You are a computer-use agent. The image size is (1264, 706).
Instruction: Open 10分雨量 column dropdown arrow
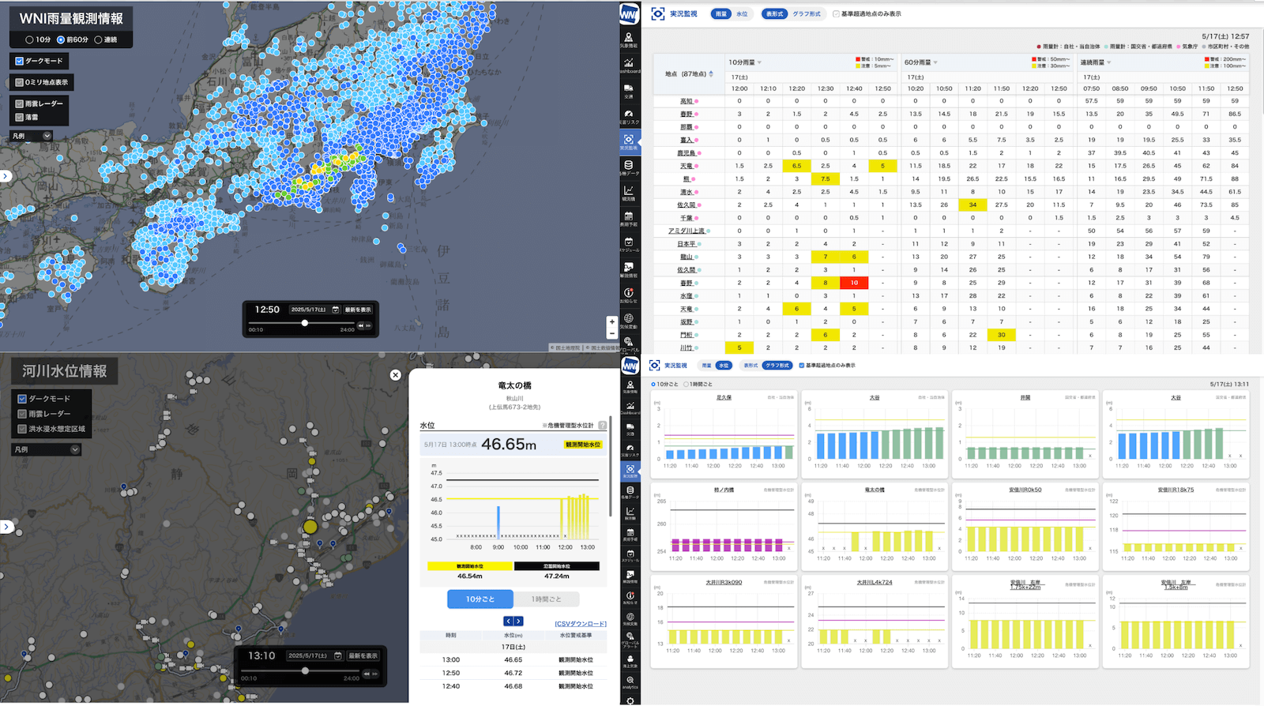pos(759,62)
